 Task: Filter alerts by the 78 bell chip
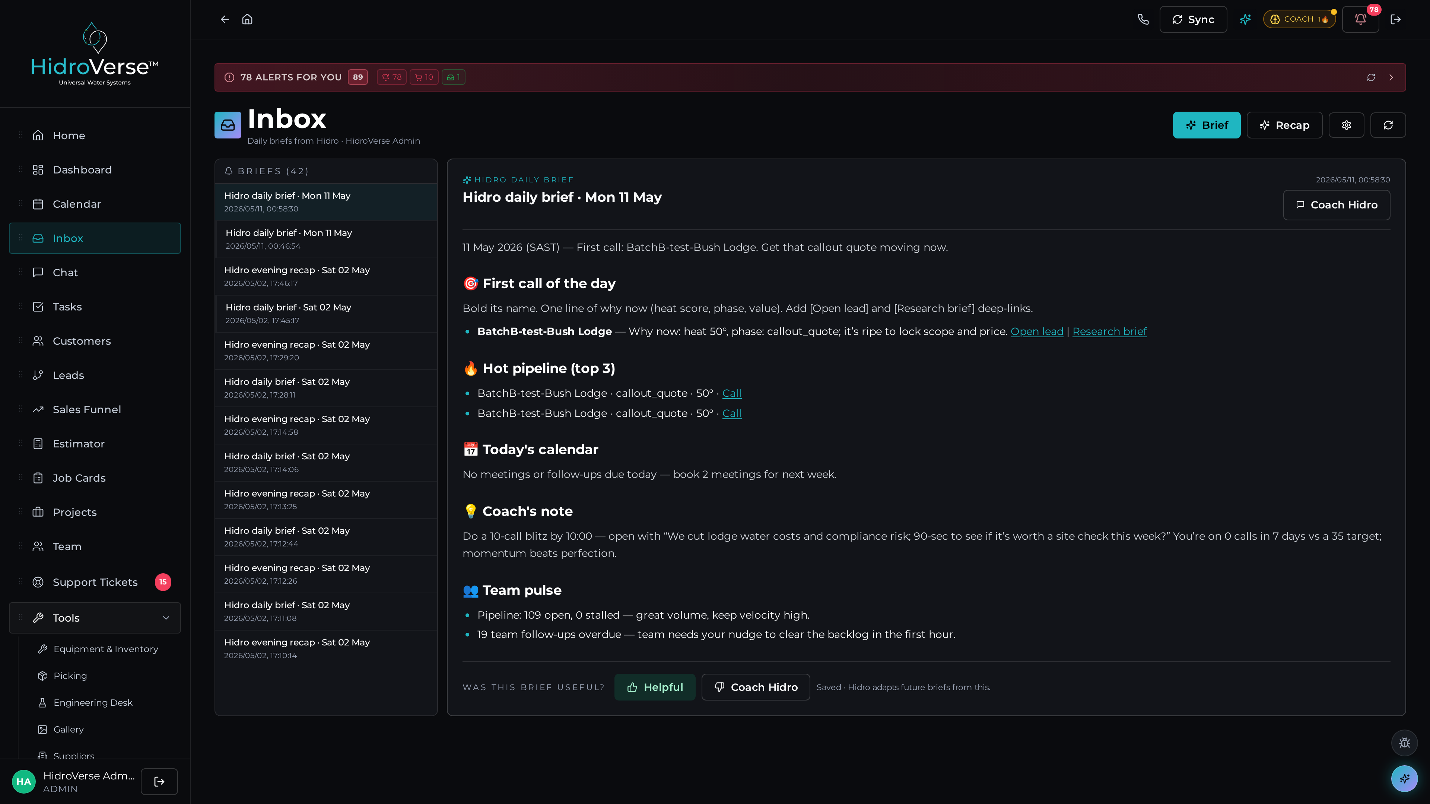pos(391,77)
